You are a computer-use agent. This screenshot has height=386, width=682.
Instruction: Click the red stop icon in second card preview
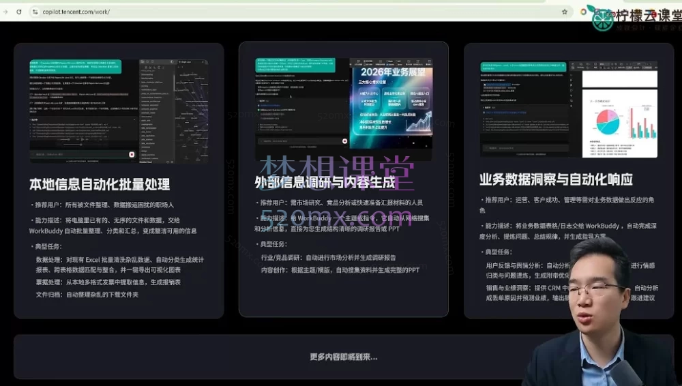344,141
